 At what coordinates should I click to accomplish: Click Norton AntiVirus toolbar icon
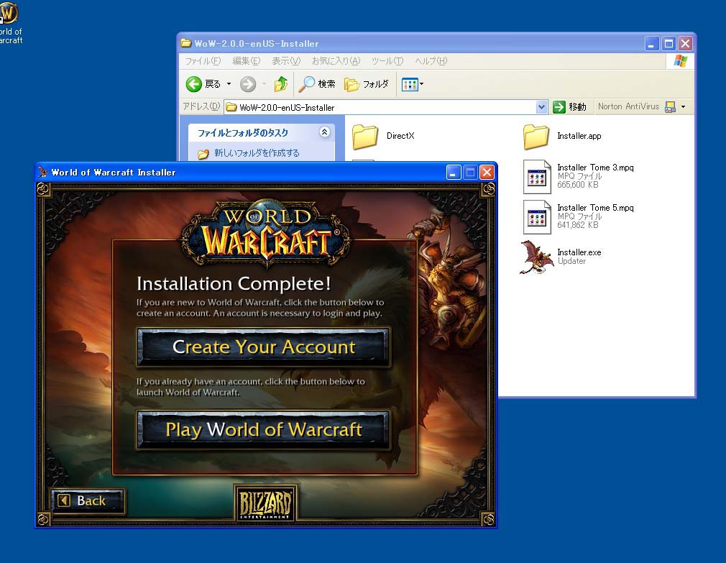(x=670, y=107)
